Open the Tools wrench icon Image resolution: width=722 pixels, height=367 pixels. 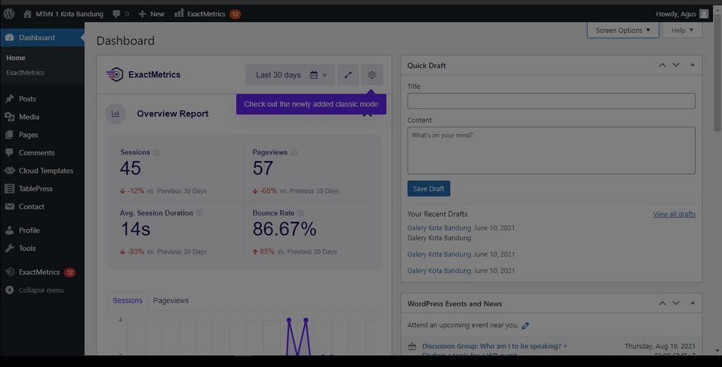click(9, 249)
